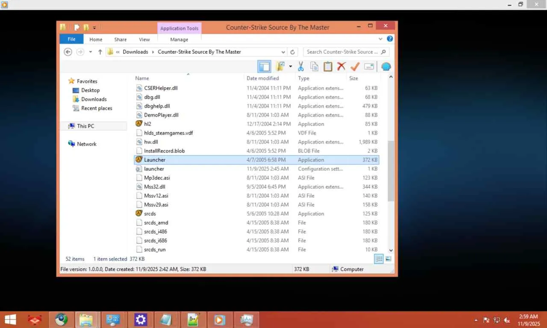Delete the selection with the red X icon
547x328 pixels.
341,66
